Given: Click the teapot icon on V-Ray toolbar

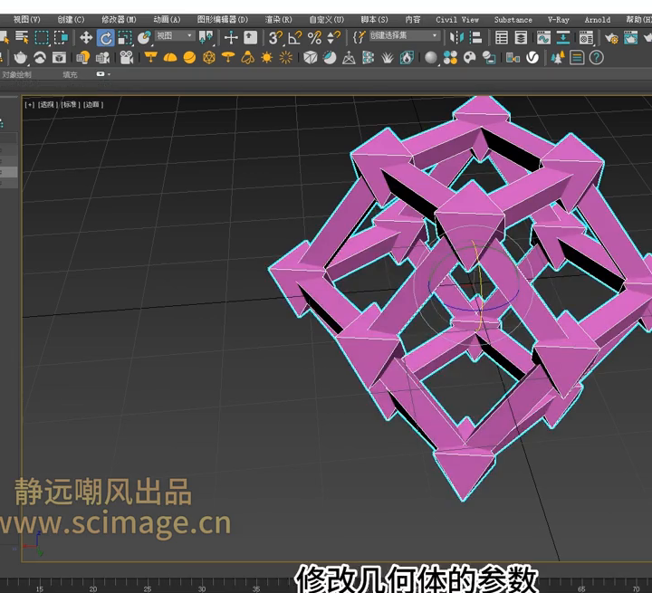Looking at the screenshot, I should pos(20,57).
